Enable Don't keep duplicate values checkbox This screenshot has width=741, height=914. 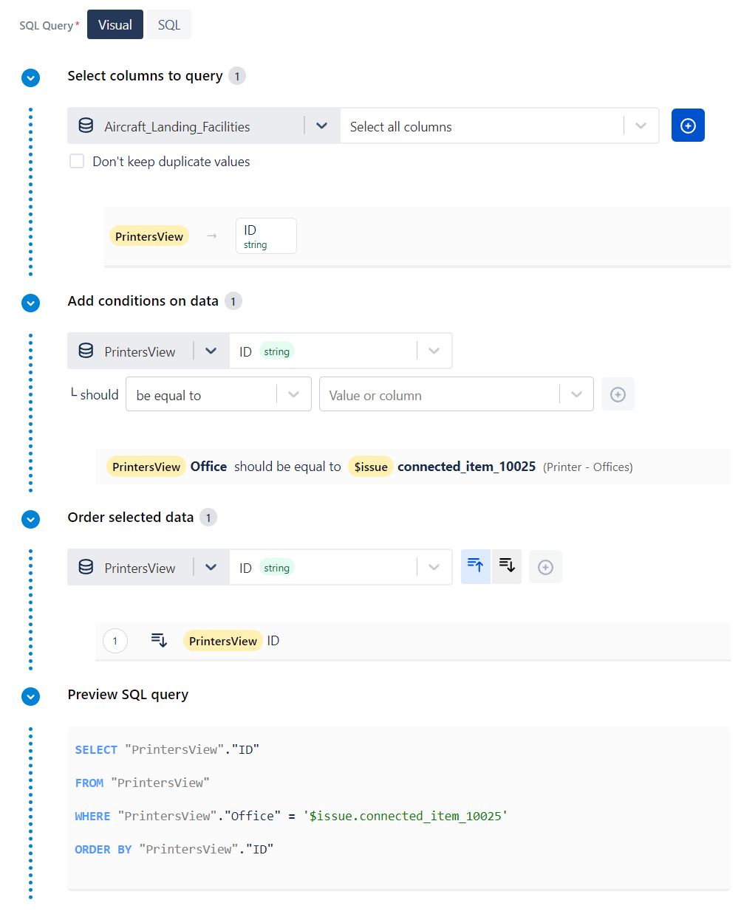[77, 161]
